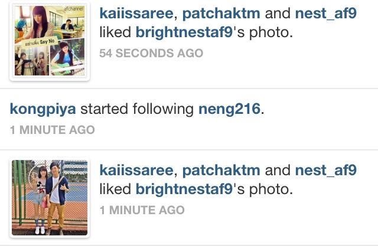Viewport: 378px width, 246px height.
Task: Open the kongpiya username link
Action: tap(43, 110)
